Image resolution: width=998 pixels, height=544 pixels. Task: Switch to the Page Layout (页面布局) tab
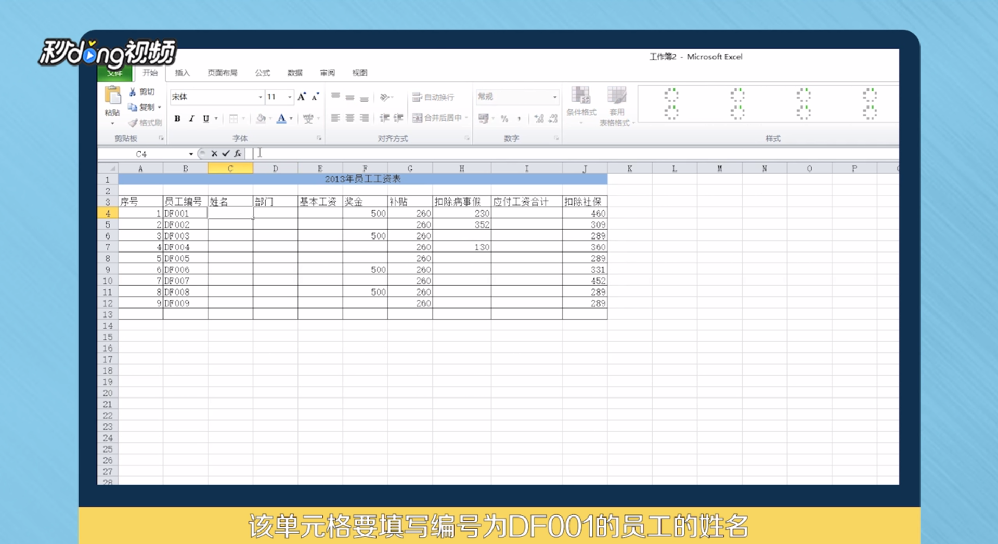coord(222,73)
